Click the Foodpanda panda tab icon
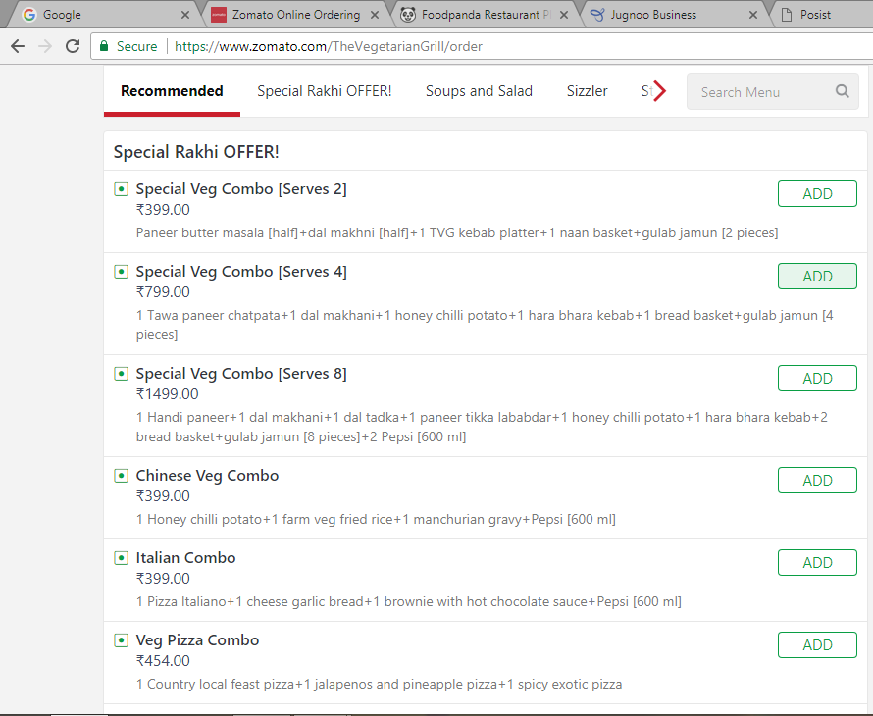This screenshot has width=873, height=716. pos(408,15)
